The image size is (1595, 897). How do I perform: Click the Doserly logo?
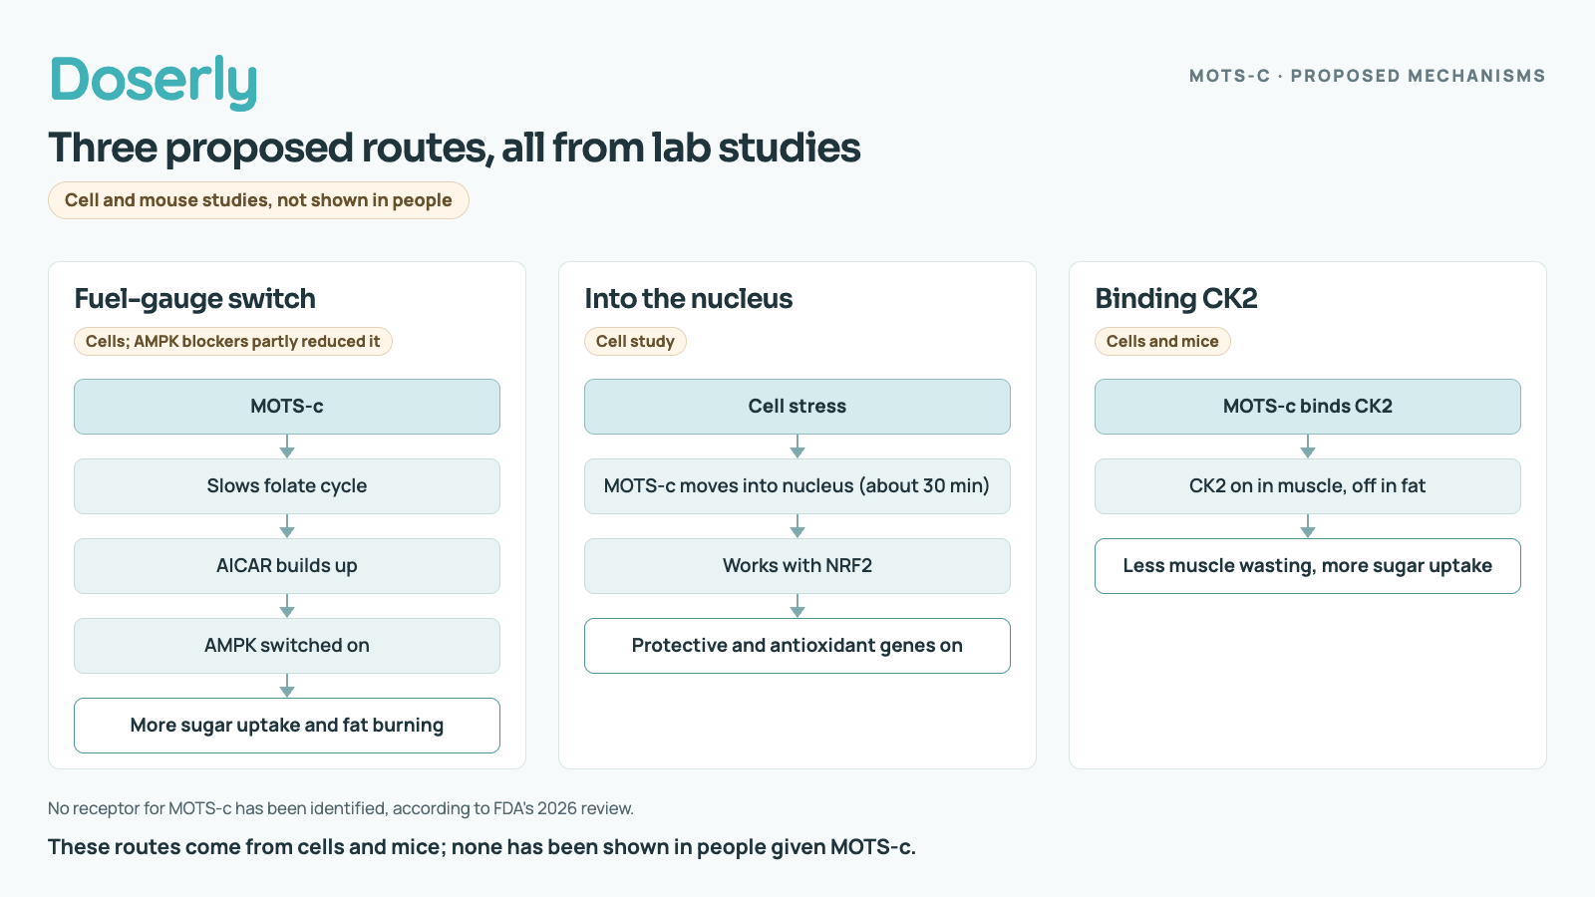click(154, 81)
